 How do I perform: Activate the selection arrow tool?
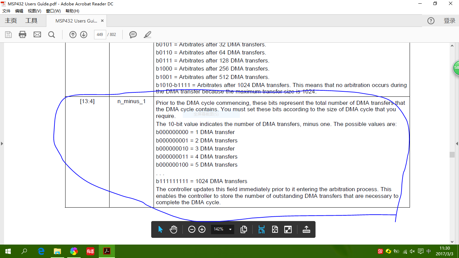[x=160, y=229]
